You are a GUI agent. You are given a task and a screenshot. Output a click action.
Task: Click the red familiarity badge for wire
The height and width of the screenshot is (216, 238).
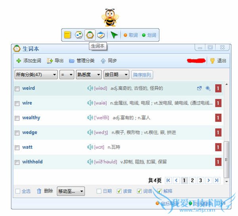pyautogui.click(x=218, y=103)
